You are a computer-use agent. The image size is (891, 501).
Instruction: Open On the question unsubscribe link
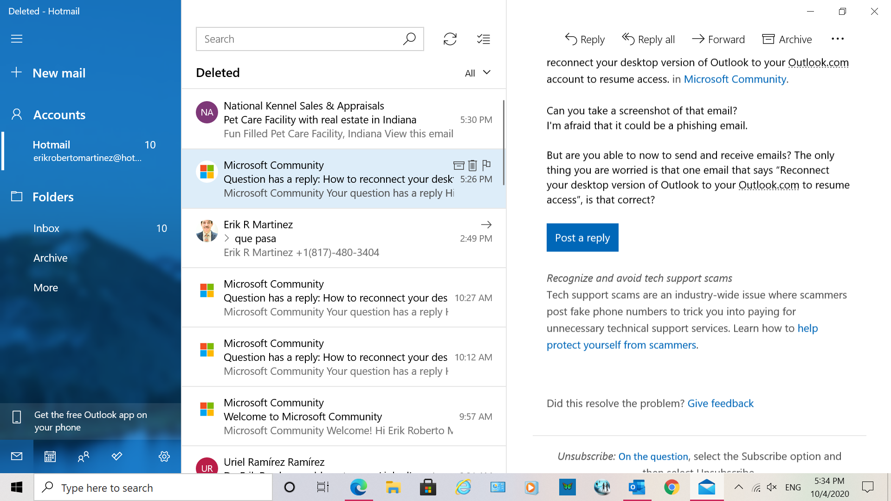click(653, 456)
